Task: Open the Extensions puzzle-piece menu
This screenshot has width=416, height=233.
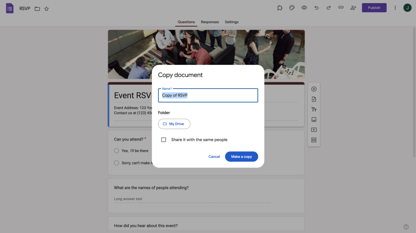Action: pos(280,8)
